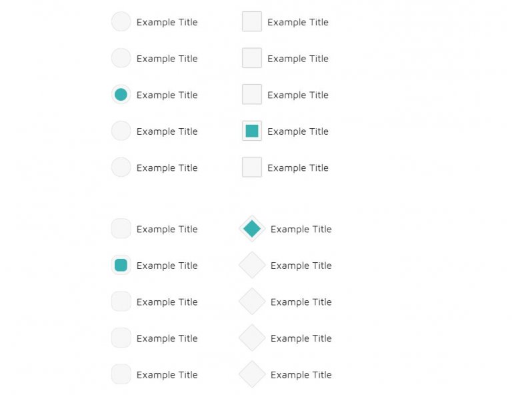Click the teal-filled circular radio button
Viewport: 512px width, 395px height.
[121, 95]
